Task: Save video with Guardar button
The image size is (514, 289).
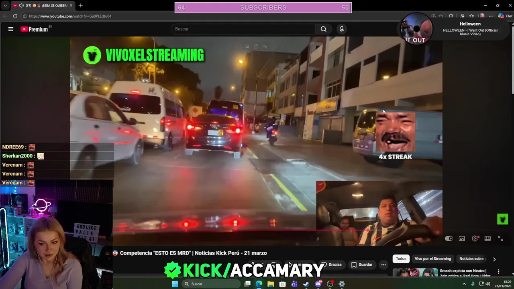Action: click(362, 265)
